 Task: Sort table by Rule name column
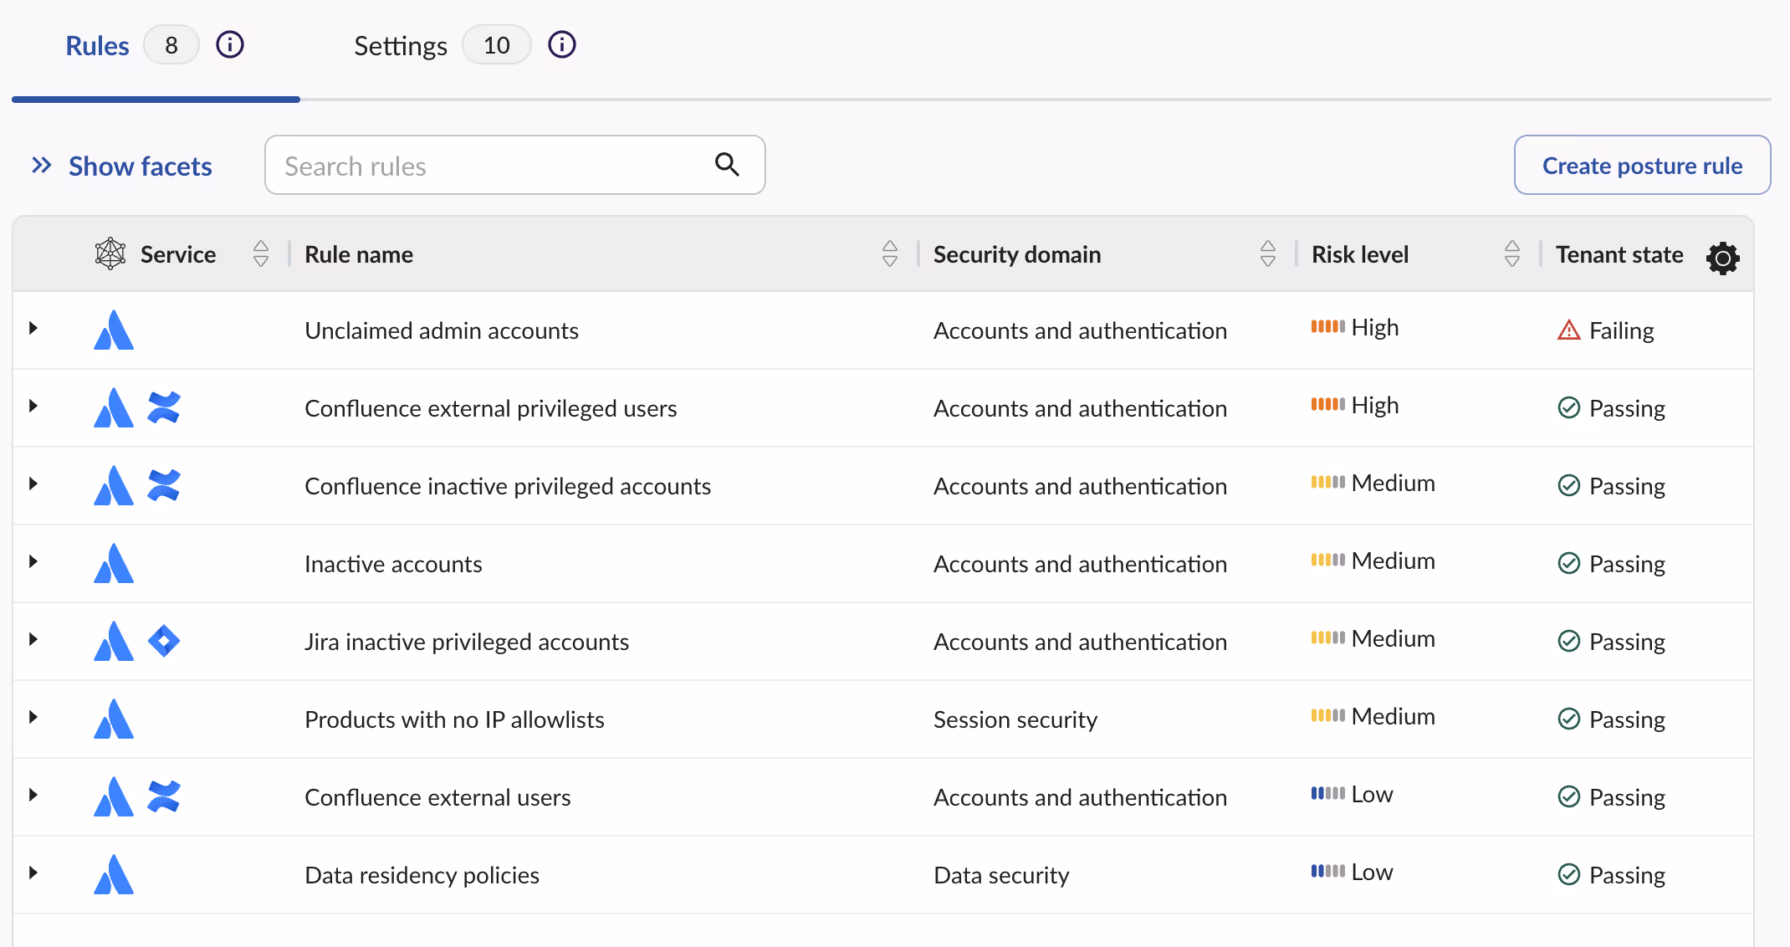(x=890, y=253)
